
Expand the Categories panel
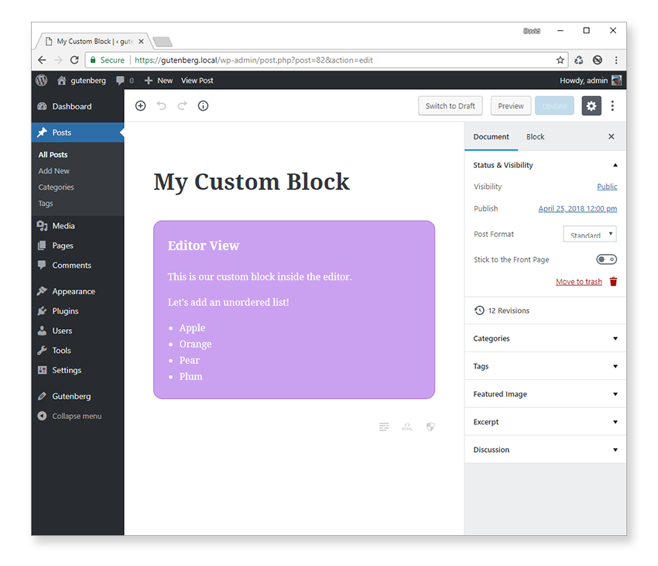[x=545, y=338]
